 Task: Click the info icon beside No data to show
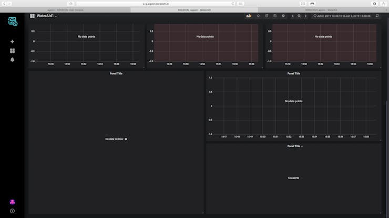126,139
